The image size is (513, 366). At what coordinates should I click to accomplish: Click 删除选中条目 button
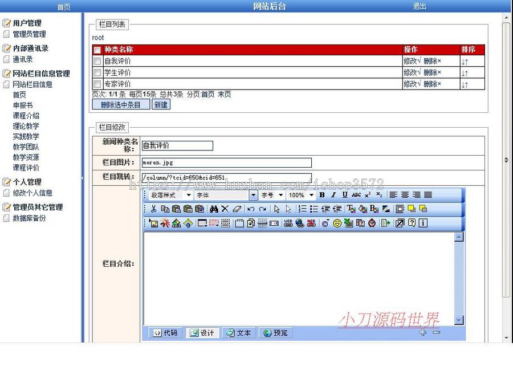[x=121, y=105]
